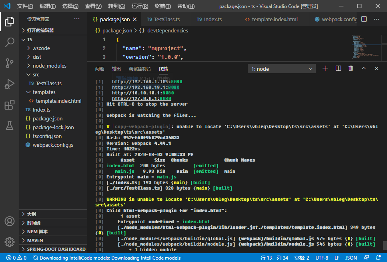Open the Terminal (终端) menu

[x=162, y=6]
